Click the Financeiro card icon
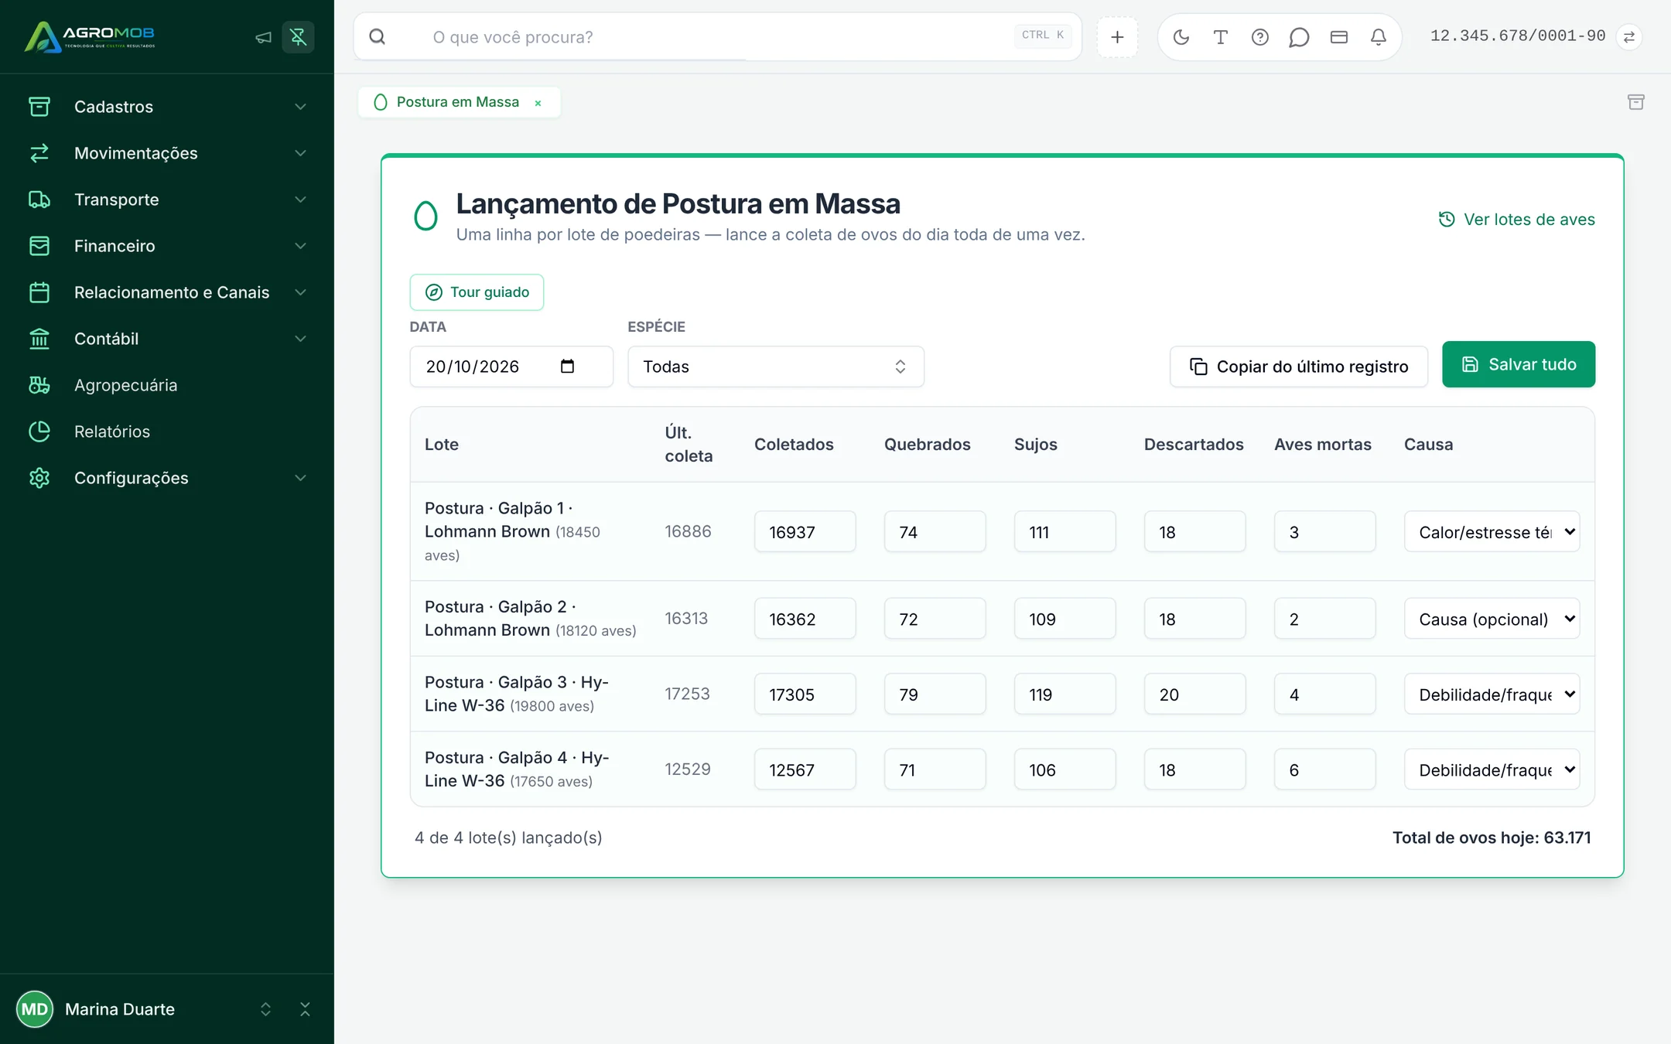 [39, 246]
